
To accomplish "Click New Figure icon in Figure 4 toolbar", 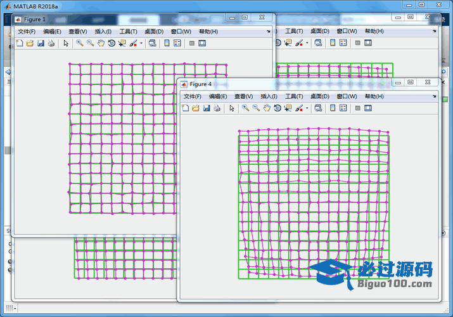I will 185,108.
